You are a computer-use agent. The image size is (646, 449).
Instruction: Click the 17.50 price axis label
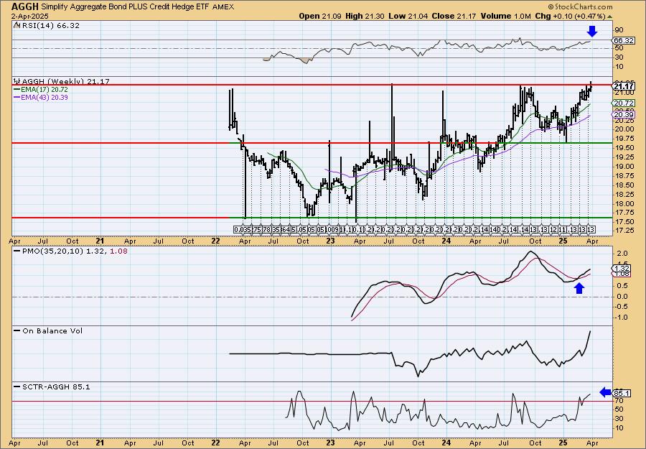(624, 222)
